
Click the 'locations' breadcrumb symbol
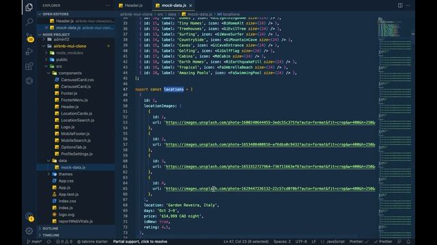(229, 14)
